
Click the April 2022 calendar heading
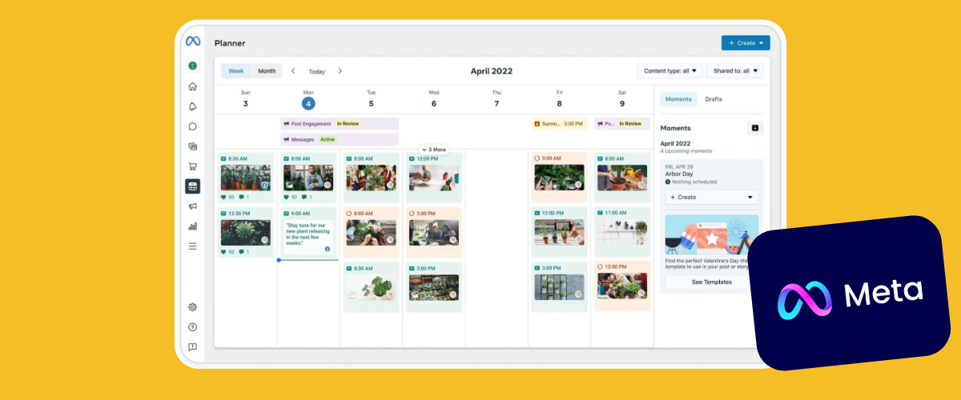[492, 71]
